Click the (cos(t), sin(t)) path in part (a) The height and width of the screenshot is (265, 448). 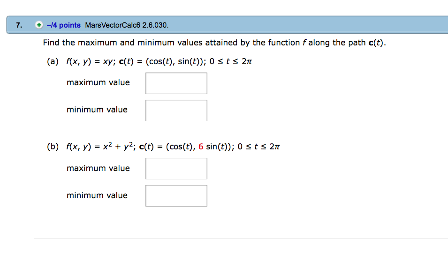coord(175,62)
